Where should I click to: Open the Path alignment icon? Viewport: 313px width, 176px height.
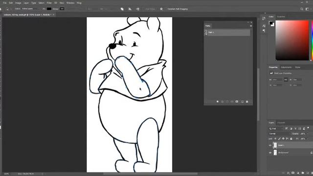[x=130, y=9]
